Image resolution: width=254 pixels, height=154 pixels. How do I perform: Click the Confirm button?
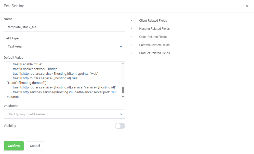[14, 146]
